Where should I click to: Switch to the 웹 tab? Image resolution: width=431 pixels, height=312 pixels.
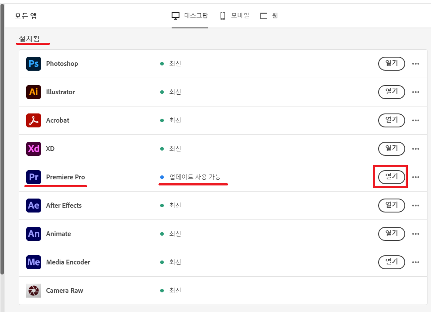click(269, 16)
